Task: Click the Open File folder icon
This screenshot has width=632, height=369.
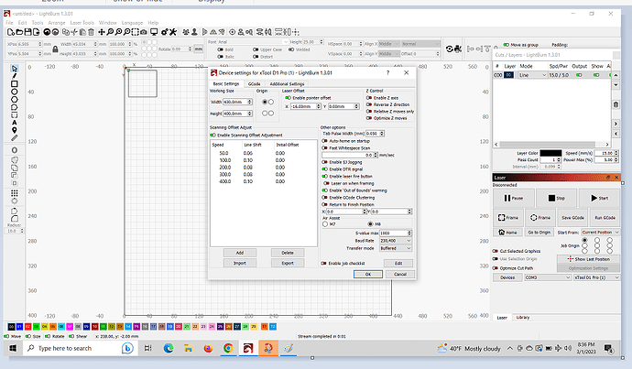Action: click(x=20, y=32)
